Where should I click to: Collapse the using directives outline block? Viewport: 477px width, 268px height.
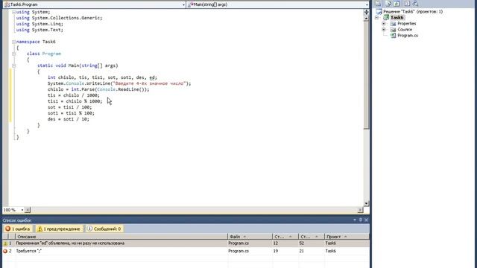pyautogui.click(x=13, y=12)
